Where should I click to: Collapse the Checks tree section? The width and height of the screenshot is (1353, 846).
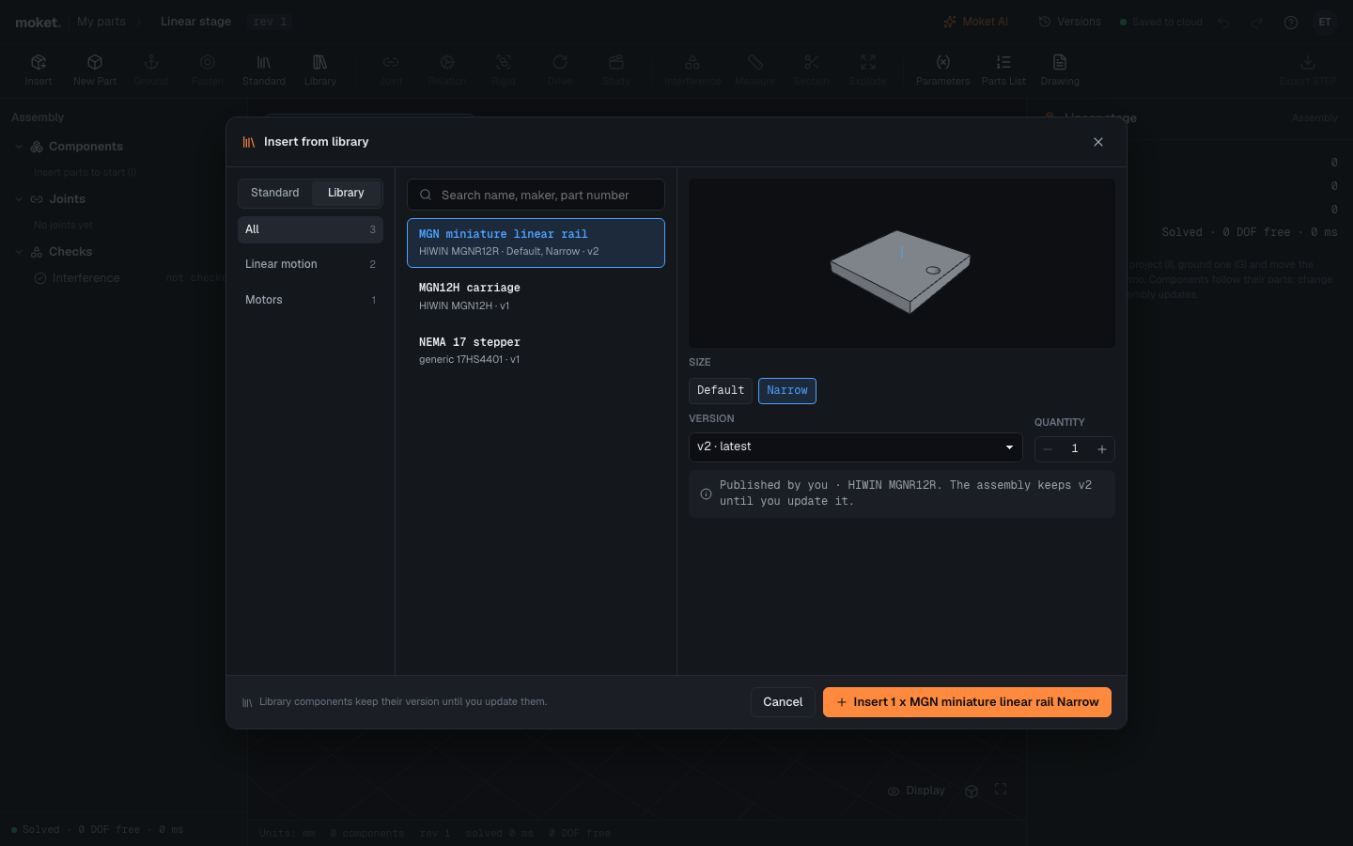[19, 252]
